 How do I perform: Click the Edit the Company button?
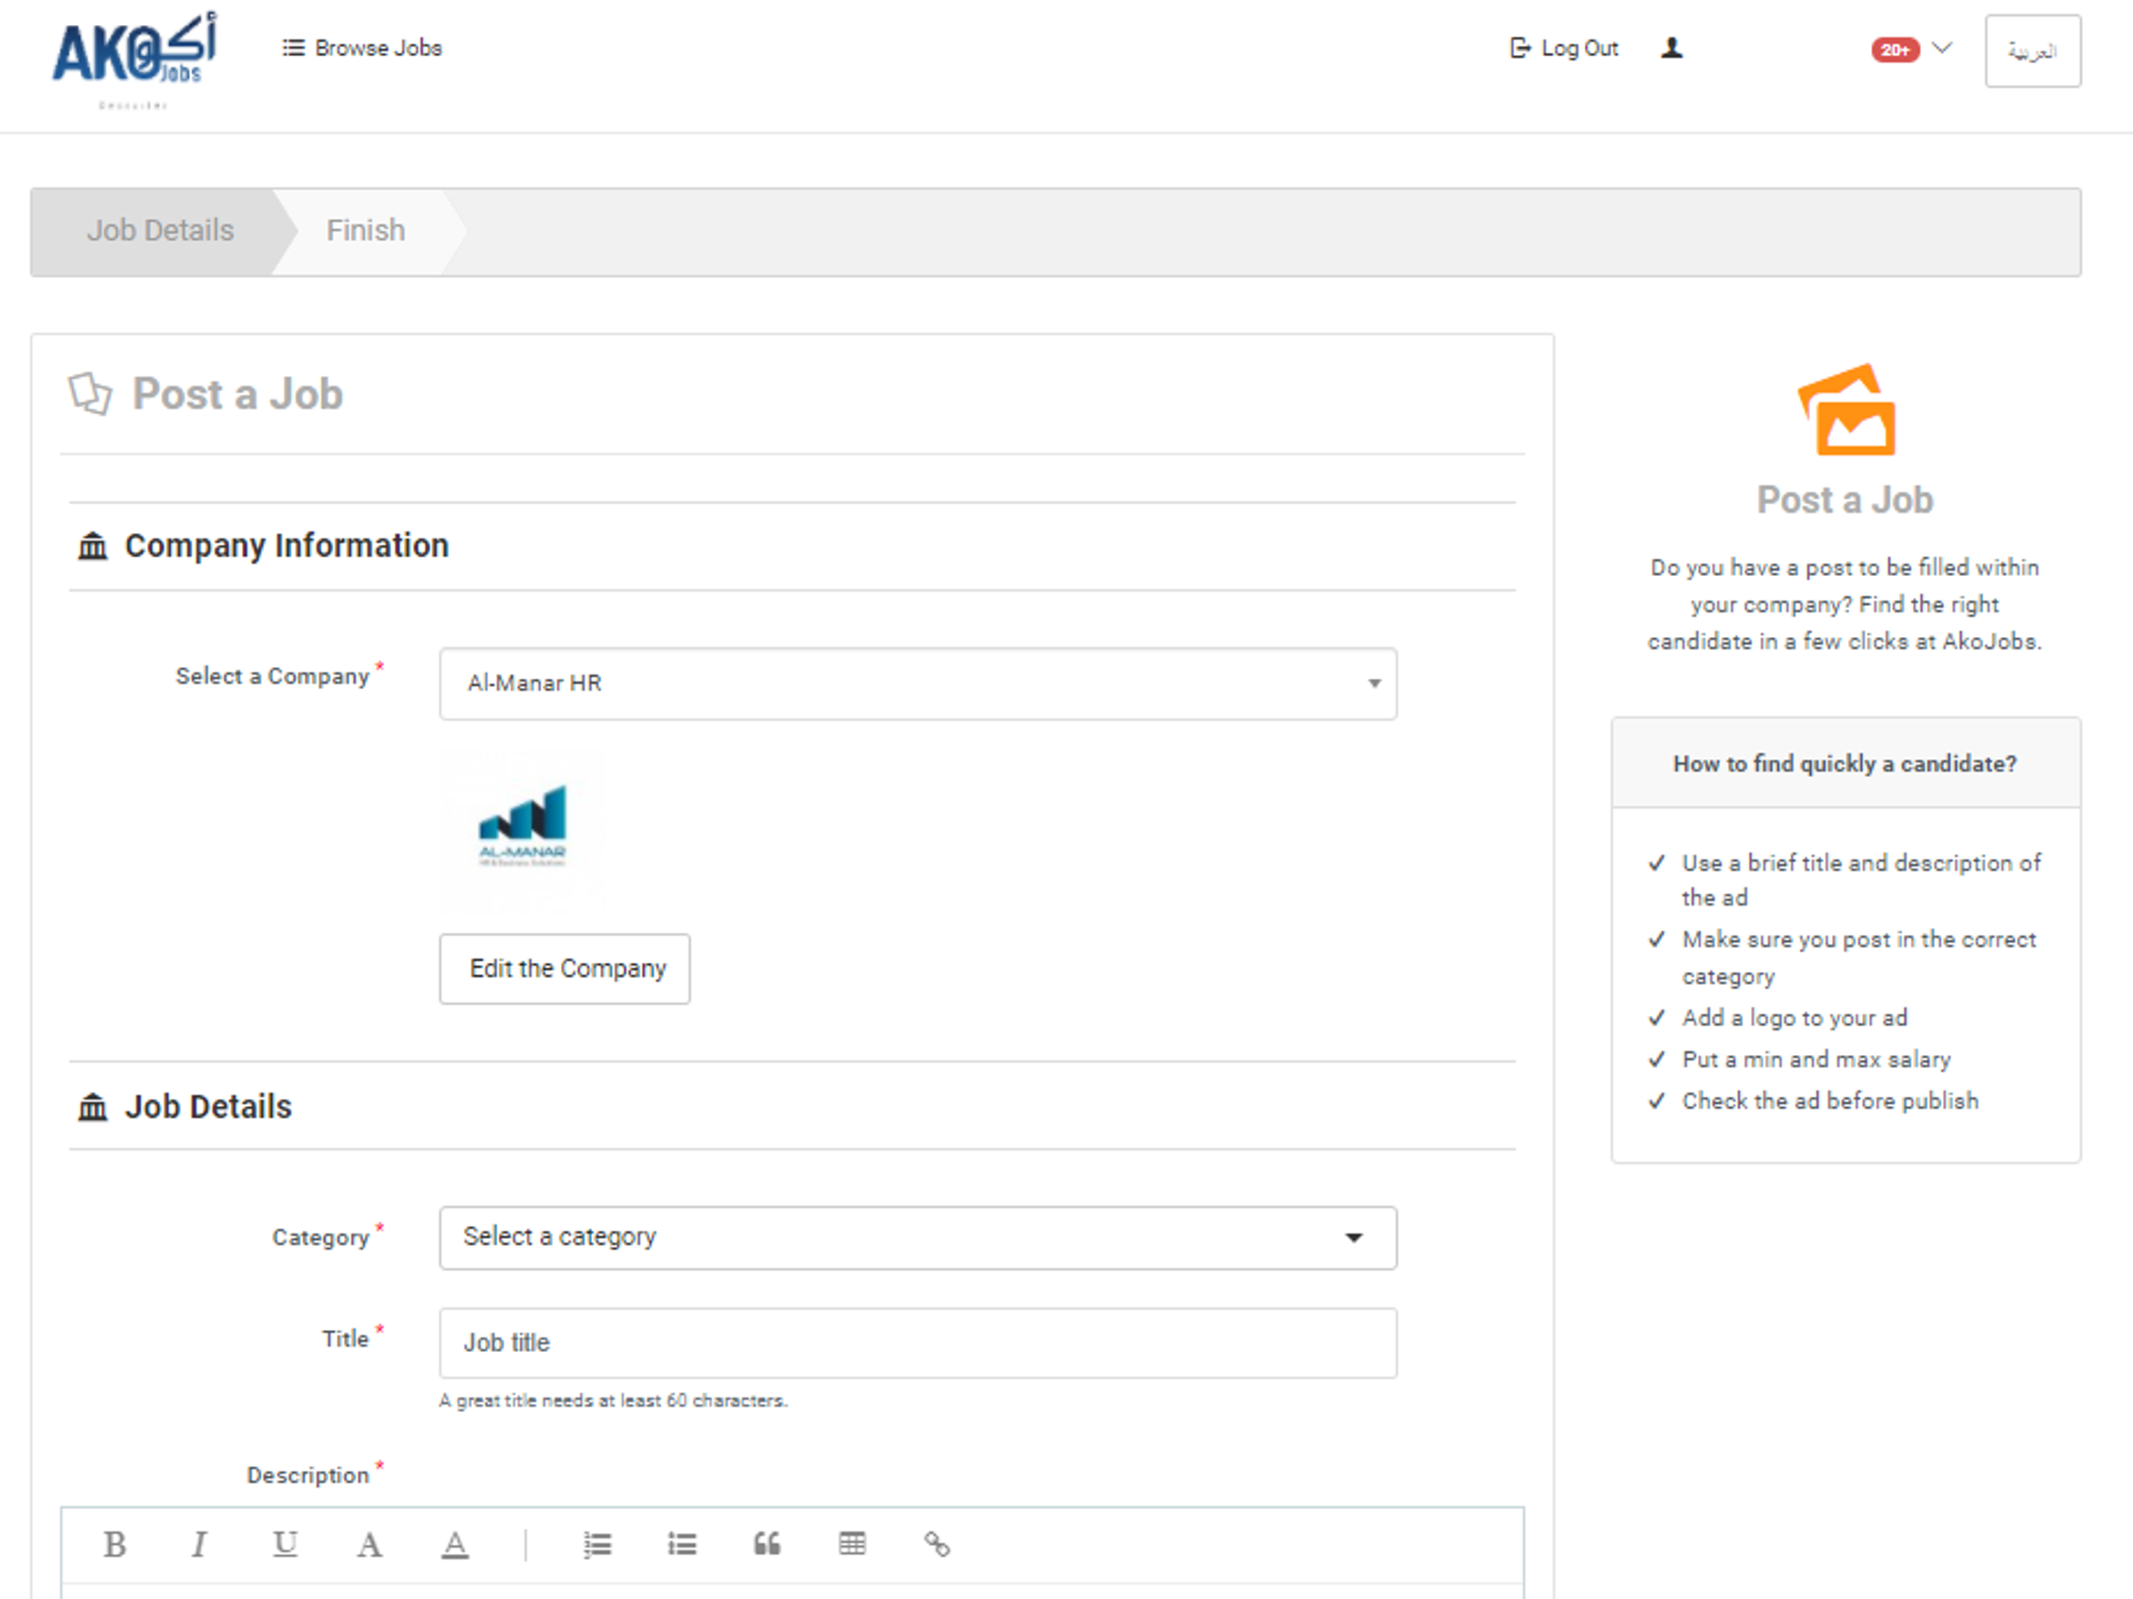tap(565, 969)
